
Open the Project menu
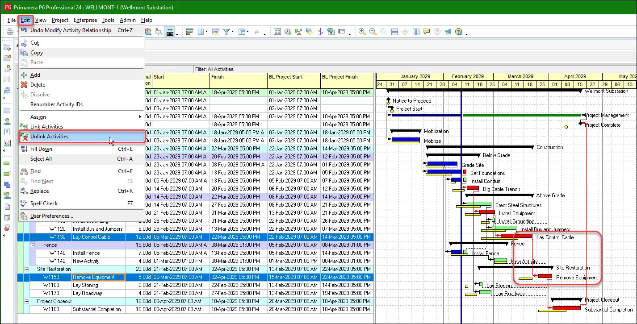pyautogui.click(x=60, y=20)
